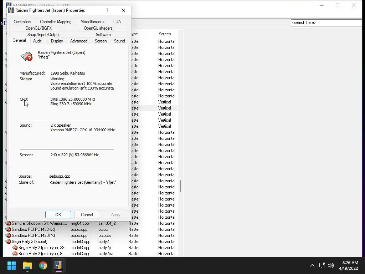Open the Windows Start menu
Screen dimensions: 365x274
[11, 265]
